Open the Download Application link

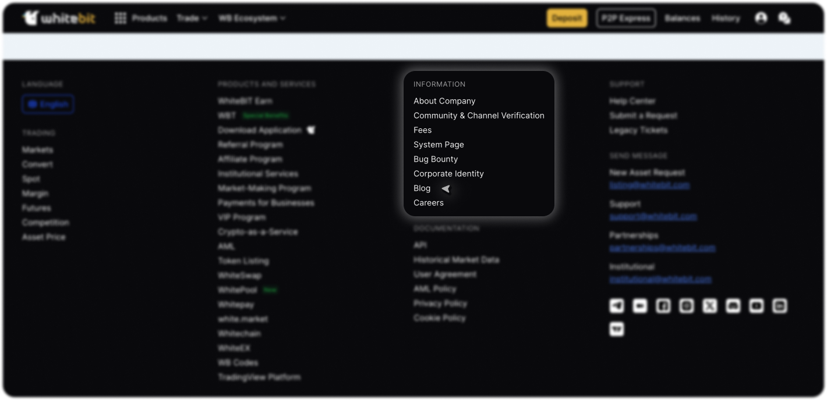tap(260, 130)
